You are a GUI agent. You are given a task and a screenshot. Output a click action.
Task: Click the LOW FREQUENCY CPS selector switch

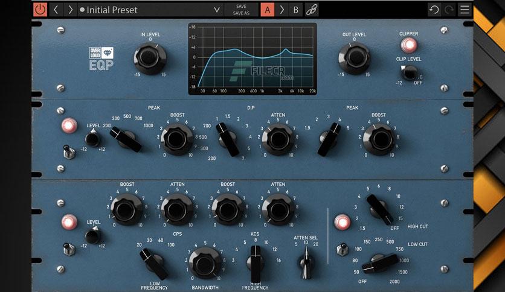154,264
